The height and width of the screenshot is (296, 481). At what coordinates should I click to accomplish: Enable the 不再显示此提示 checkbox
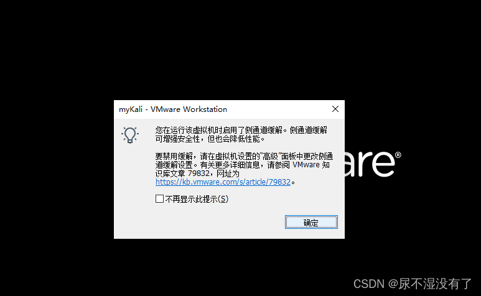tap(159, 199)
